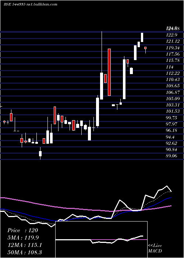Screen dimensions: 184x258
Task: Click the 112.22 price axis label
Action: [173, 73]
